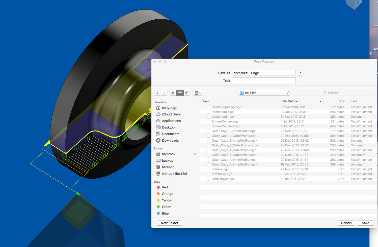The width and height of the screenshot is (378, 247).
Task: Open the item grouping dropdown
Action: point(198,93)
